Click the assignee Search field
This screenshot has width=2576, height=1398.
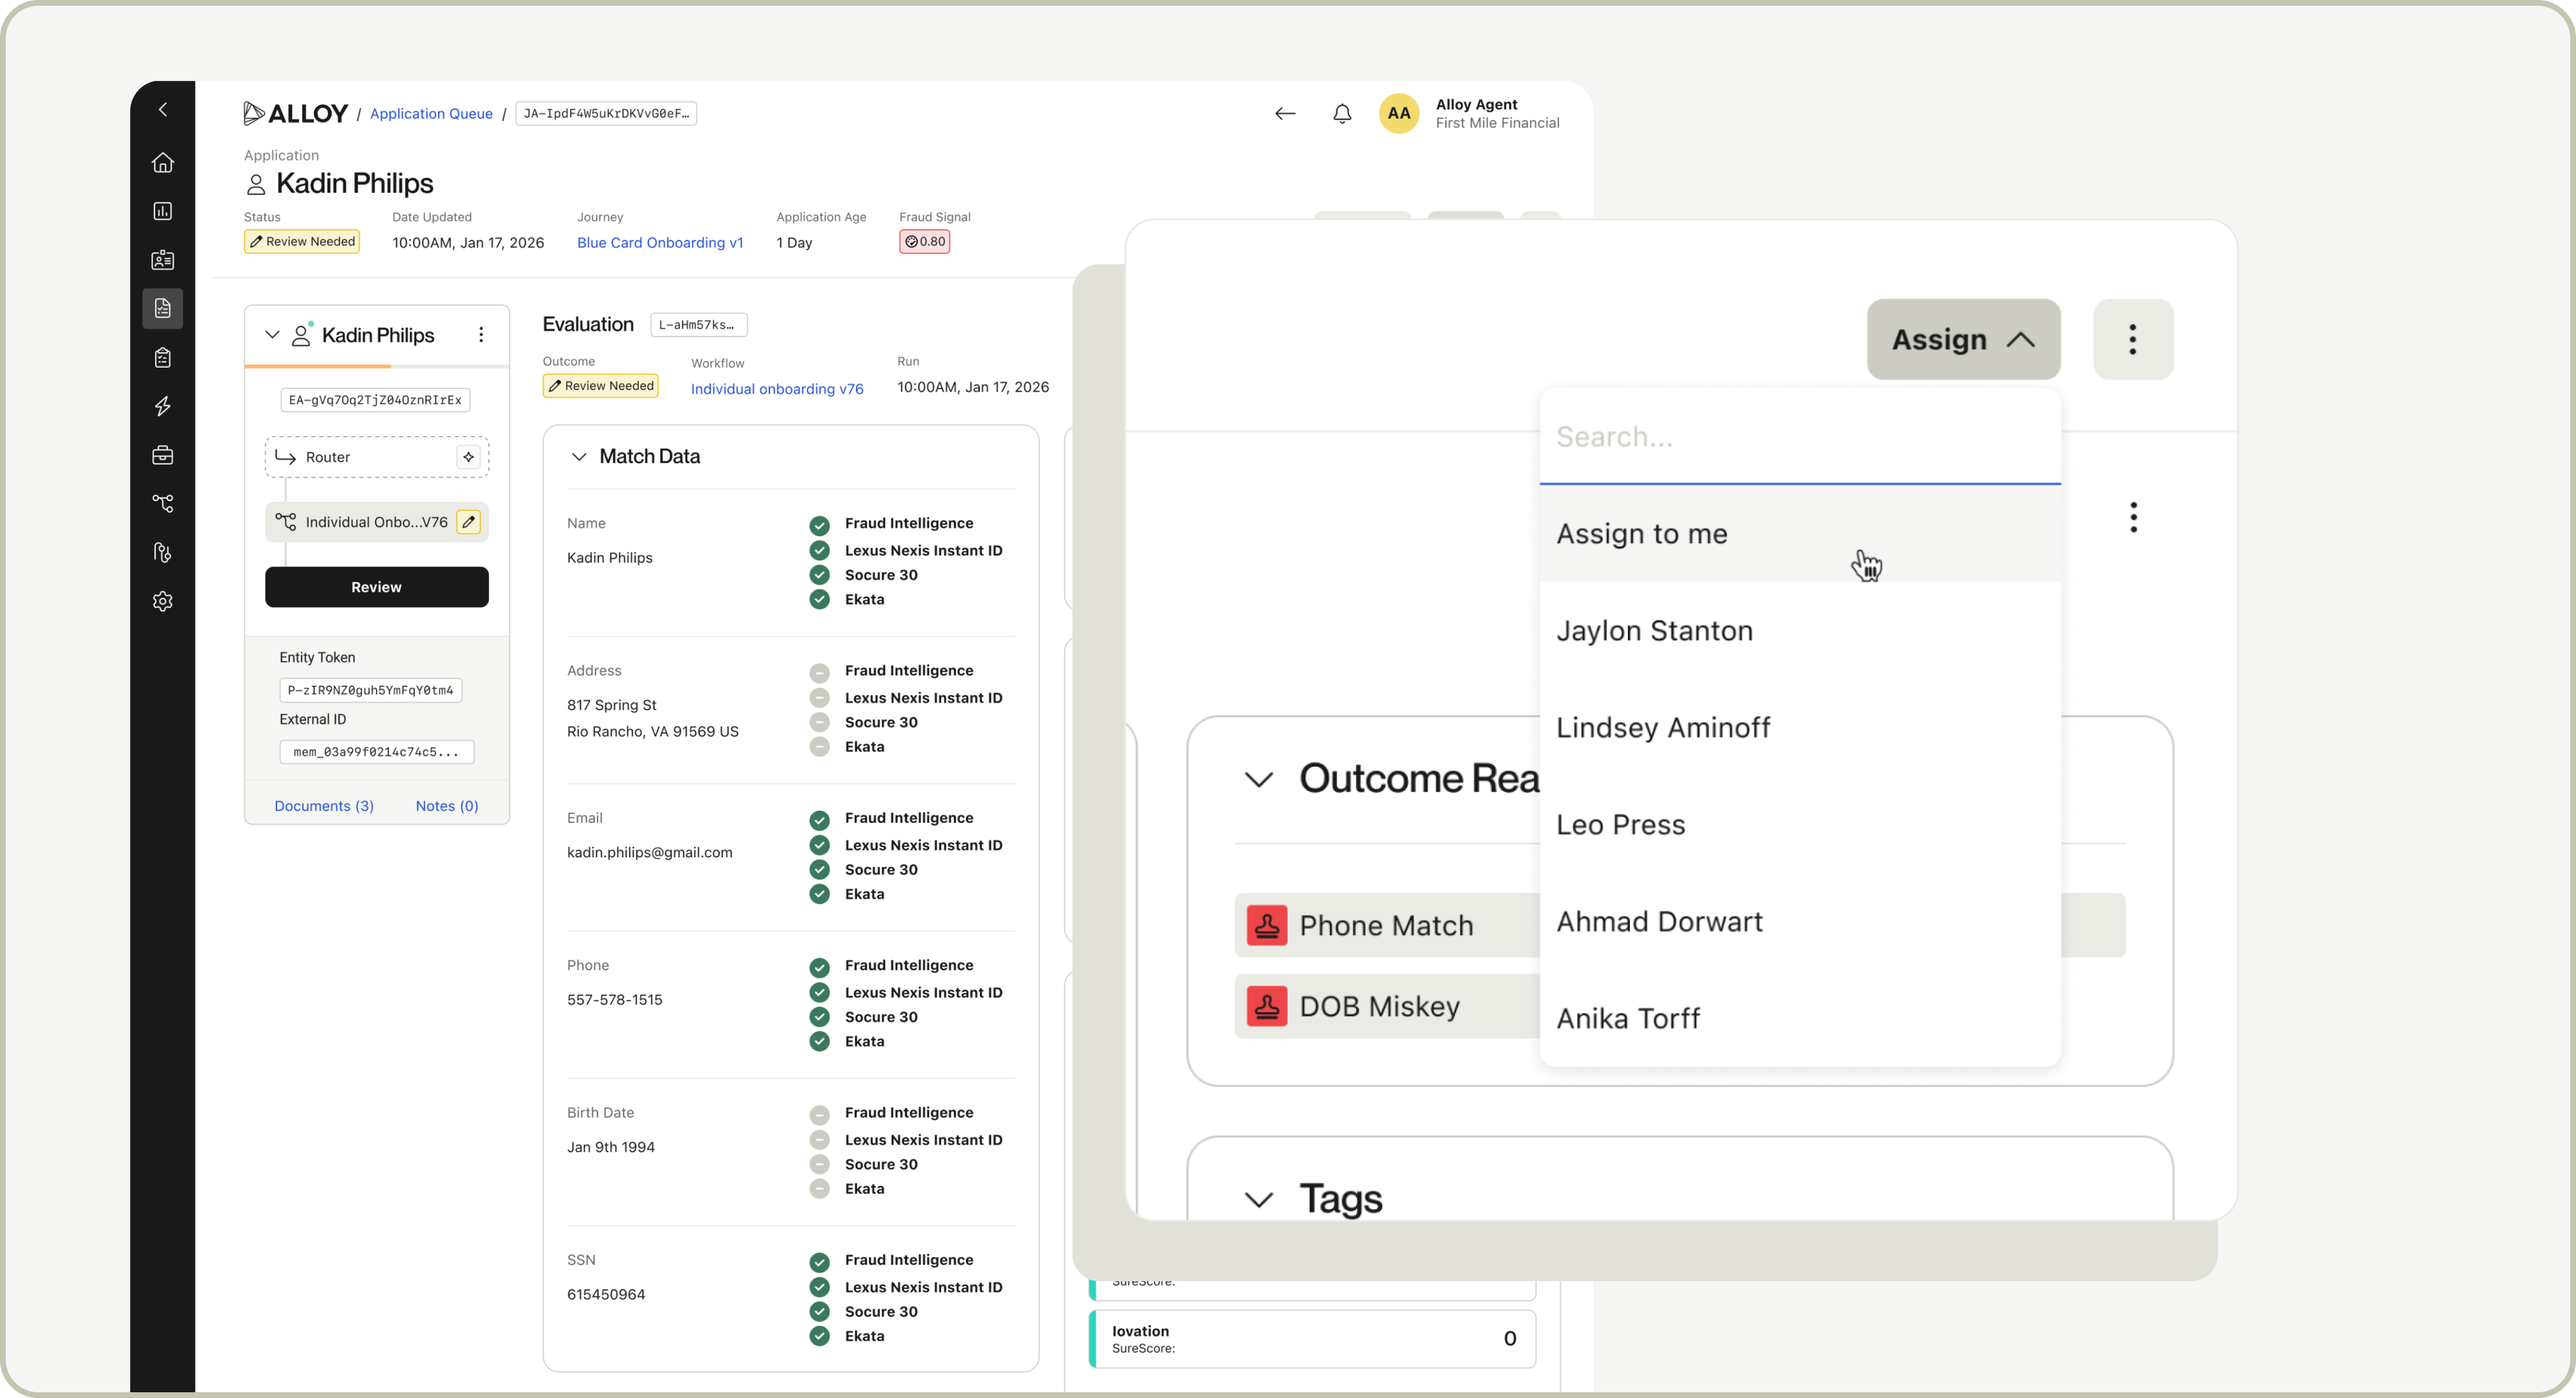tap(1798, 437)
